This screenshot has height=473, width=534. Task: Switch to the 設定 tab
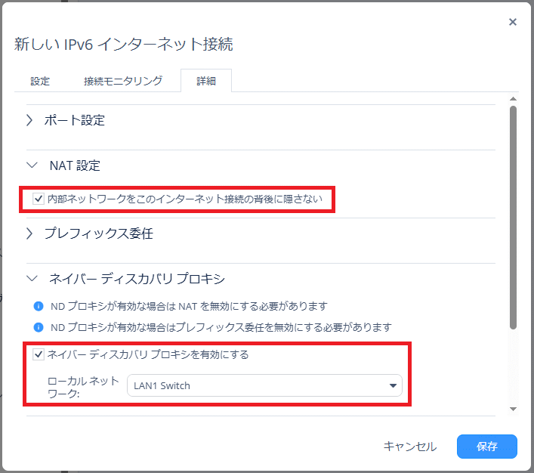40,81
